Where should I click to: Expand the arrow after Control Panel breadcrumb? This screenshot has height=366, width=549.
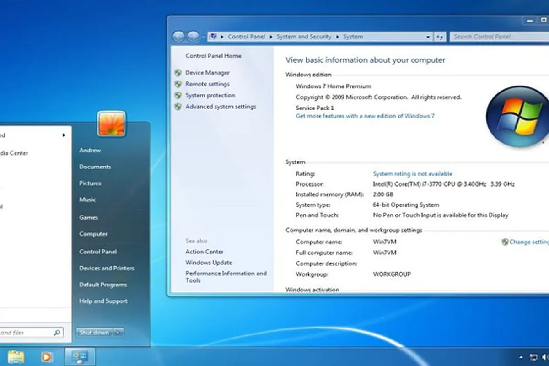coord(270,37)
